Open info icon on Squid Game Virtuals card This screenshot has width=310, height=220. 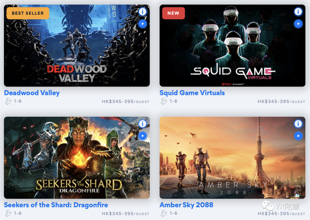tap(298, 12)
